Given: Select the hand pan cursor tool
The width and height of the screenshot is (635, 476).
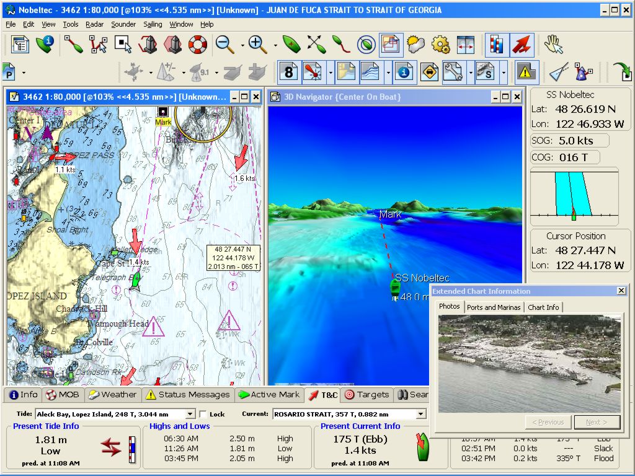Looking at the screenshot, I should 553,45.
